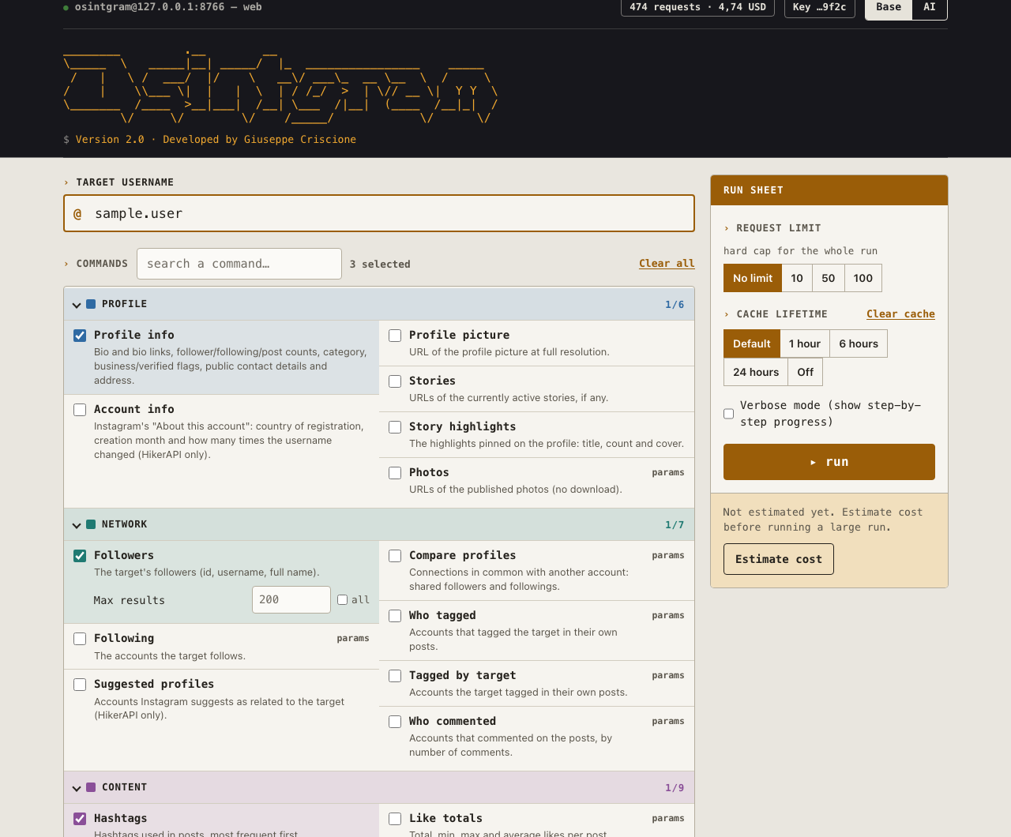Uncheck the Profile info checkbox
The width and height of the screenshot is (1011, 837).
tap(80, 336)
